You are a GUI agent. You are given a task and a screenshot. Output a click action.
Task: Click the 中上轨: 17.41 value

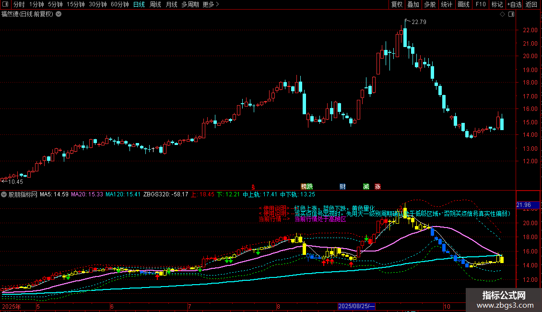[x=260, y=194]
